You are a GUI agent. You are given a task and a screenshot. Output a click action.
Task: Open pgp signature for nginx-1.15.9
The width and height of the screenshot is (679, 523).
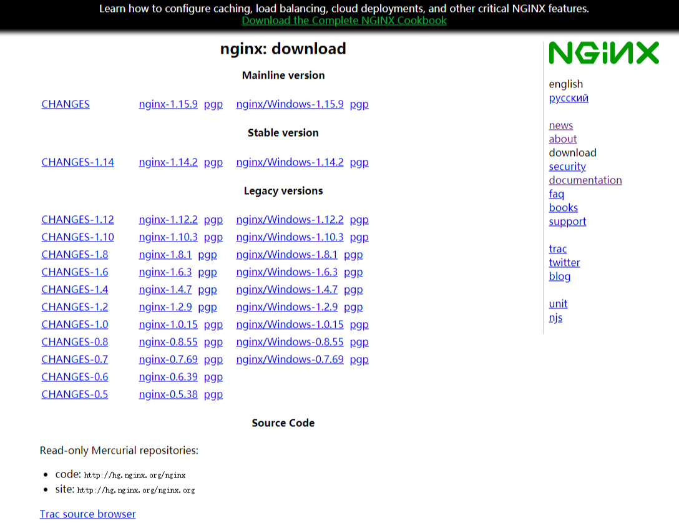213,104
